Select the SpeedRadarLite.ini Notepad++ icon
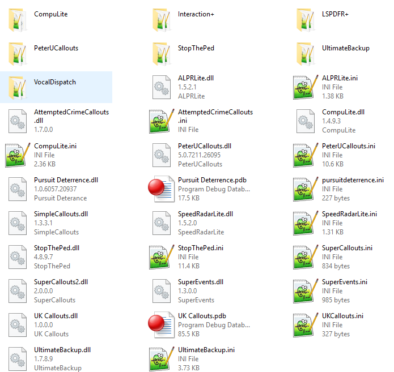Viewport: 394px width, 372px height. click(306, 223)
